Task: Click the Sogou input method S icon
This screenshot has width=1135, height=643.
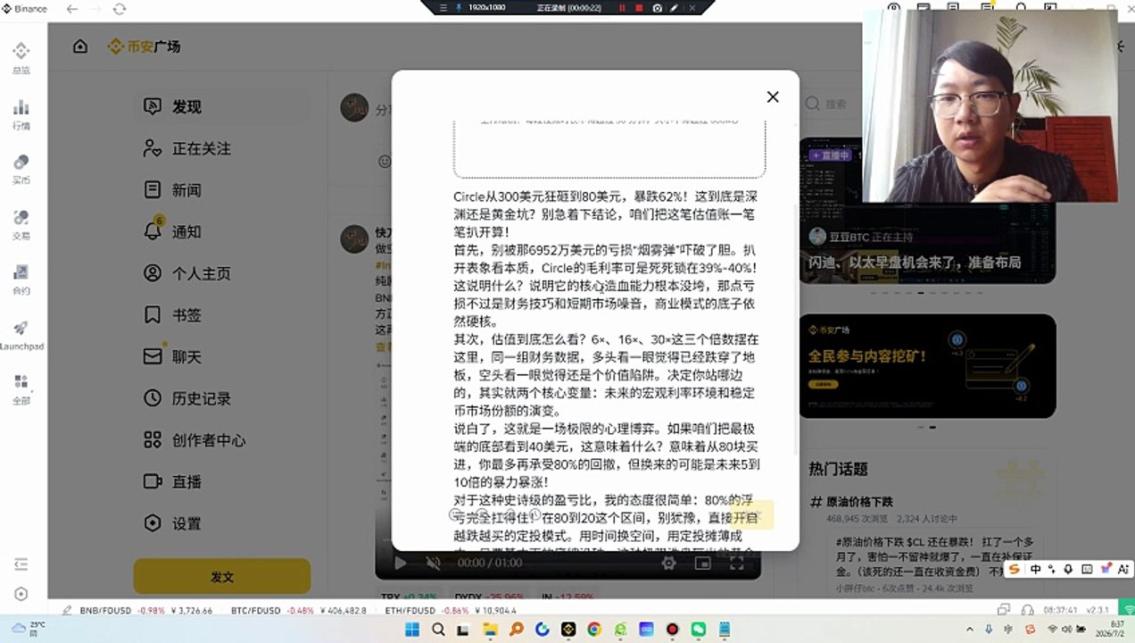Action: coord(1014,569)
